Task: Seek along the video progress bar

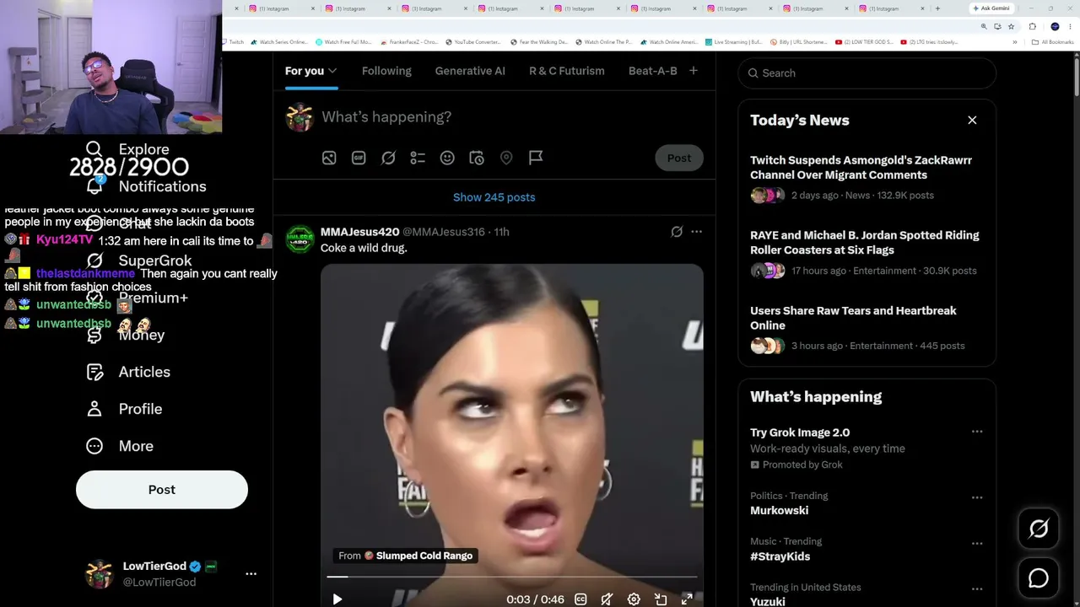Action: pos(512,577)
